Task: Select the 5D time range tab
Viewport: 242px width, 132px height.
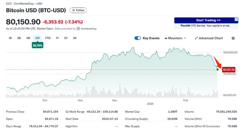Action: click(19, 38)
